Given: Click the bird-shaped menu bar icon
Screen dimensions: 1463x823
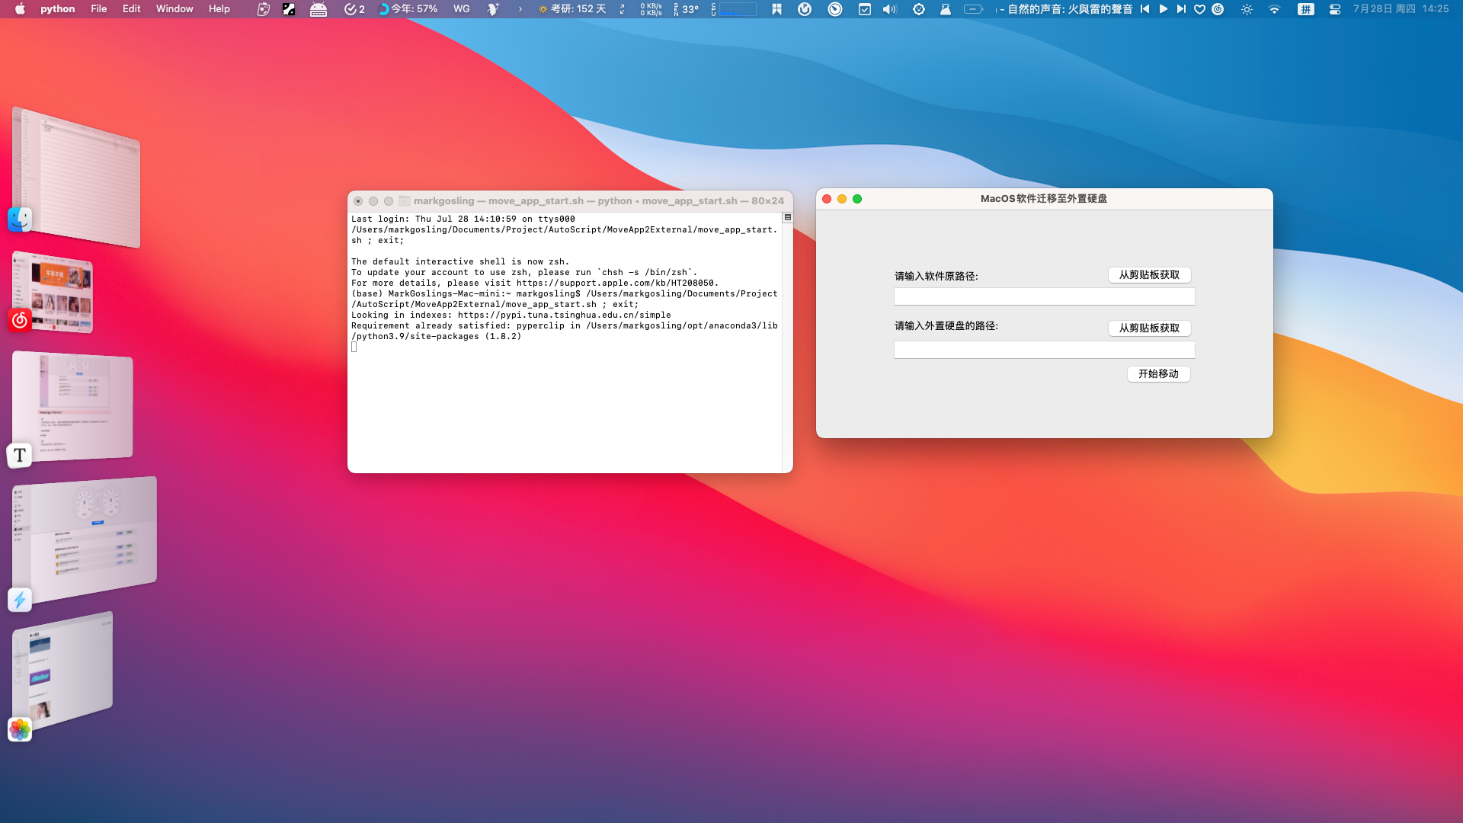Looking at the screenshot, I should [x=493, y=9].
